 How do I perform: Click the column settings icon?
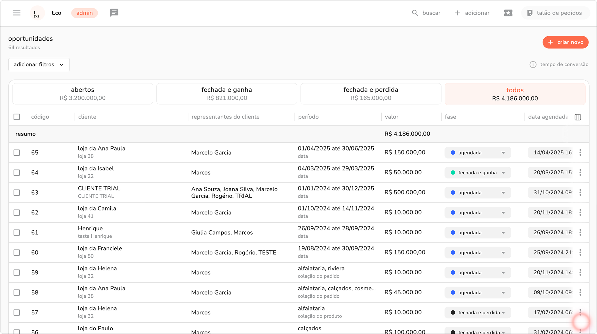[x=578, y=117]
